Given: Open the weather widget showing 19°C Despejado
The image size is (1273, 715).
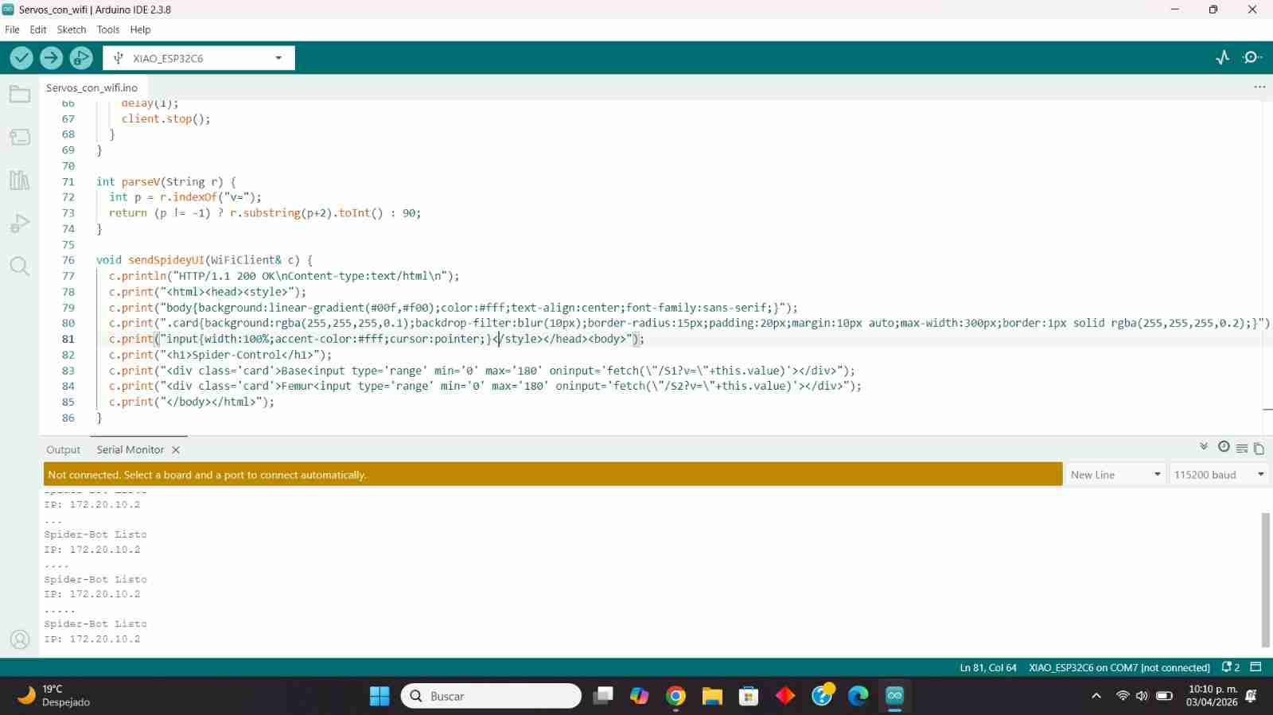Looking at the screenshot, I should tap(54, 696).
